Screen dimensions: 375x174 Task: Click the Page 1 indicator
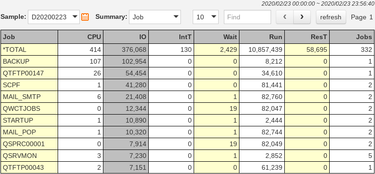tap(362, 17)
